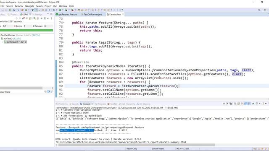Toggle the highlighted Mark Occurrences toolbar button

(36, 10)
